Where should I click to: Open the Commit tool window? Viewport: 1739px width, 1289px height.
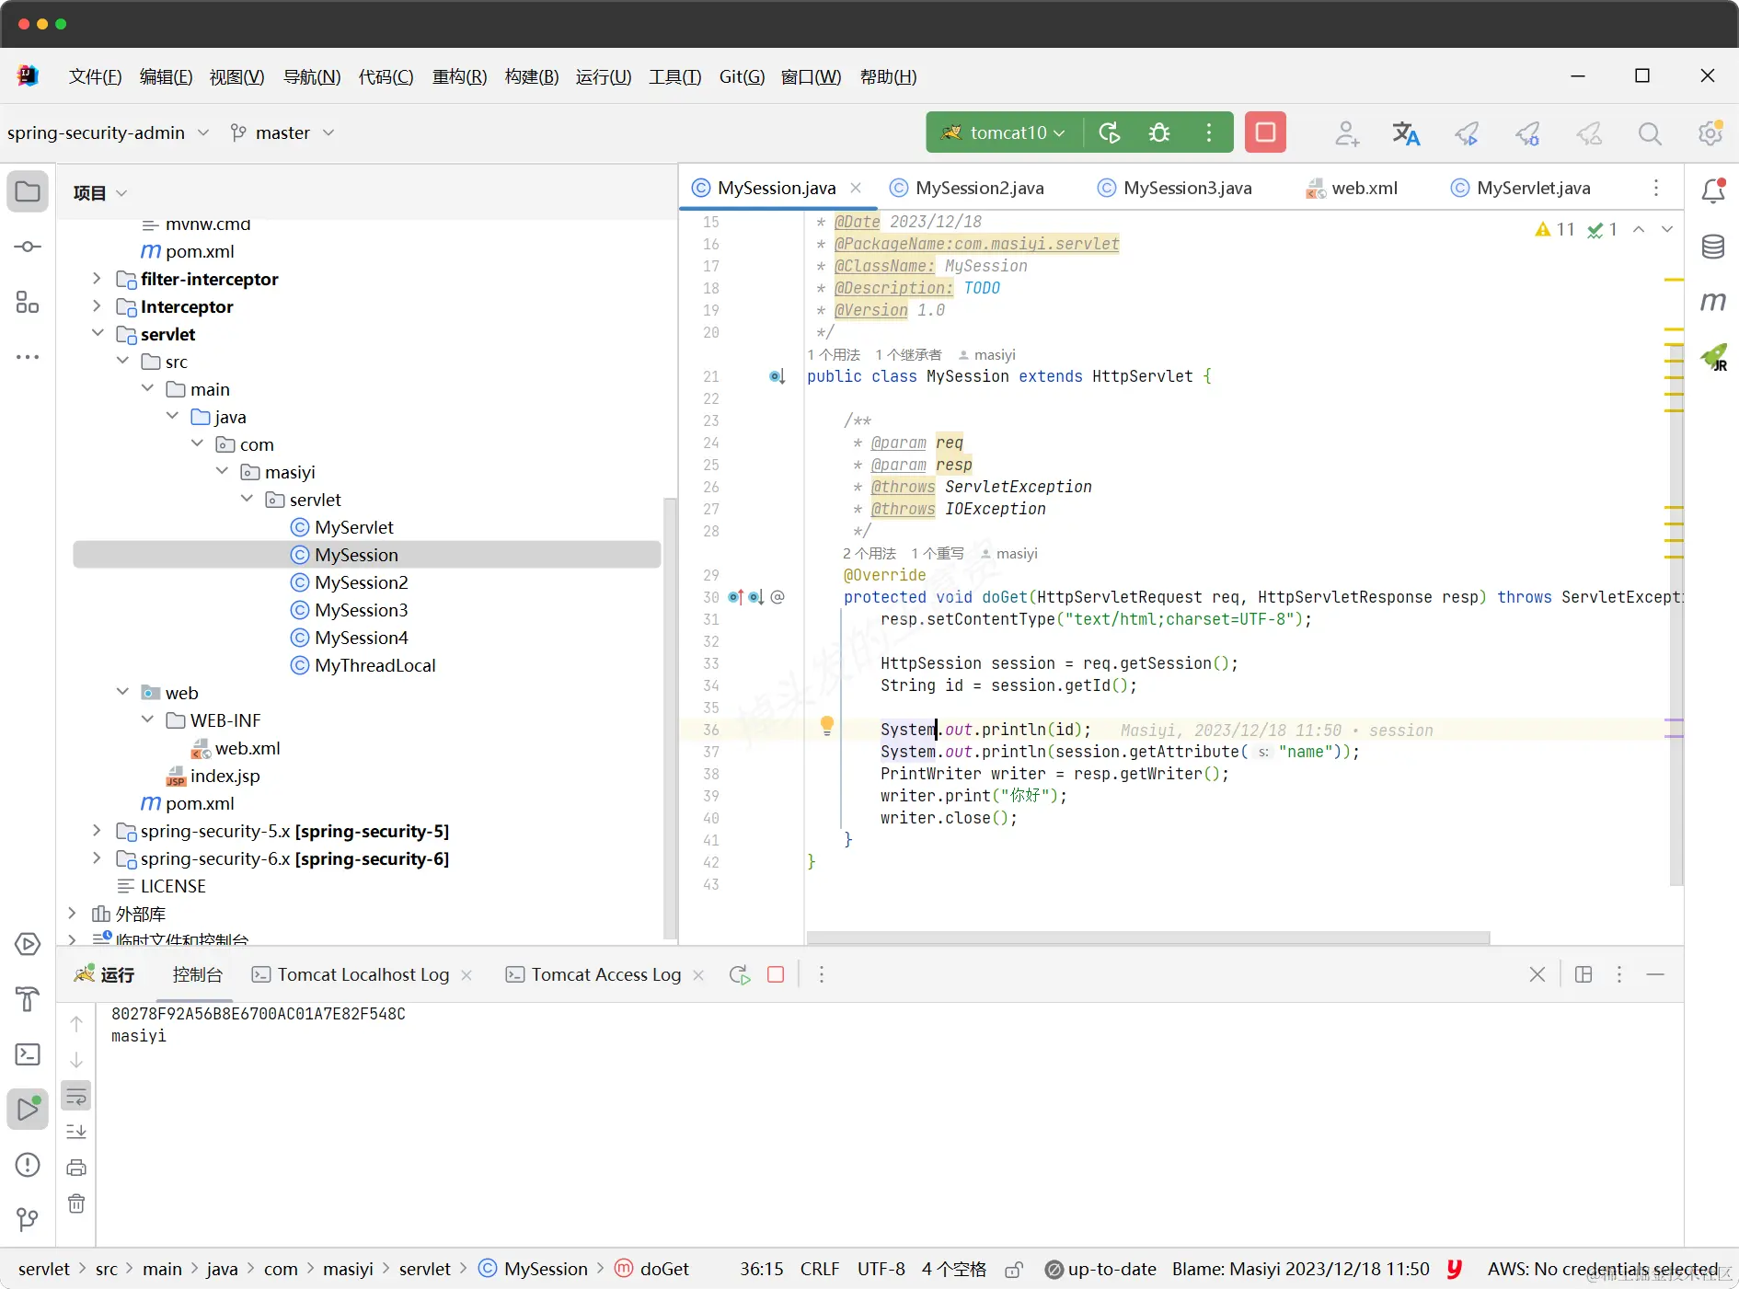click(x=28, y=247)
